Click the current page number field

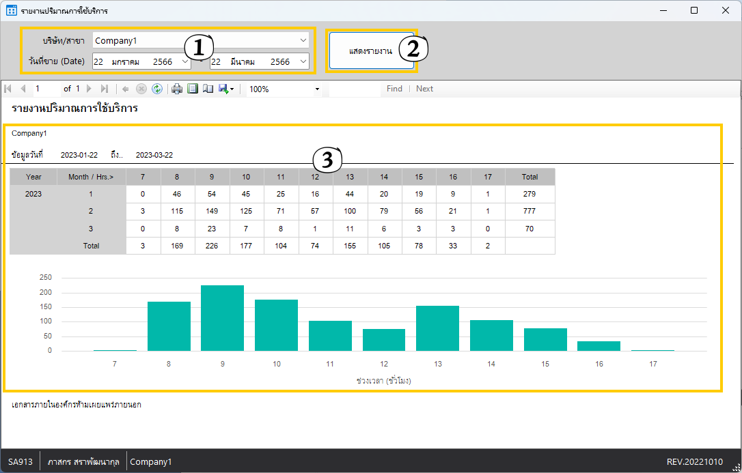[x=46, y=89]
